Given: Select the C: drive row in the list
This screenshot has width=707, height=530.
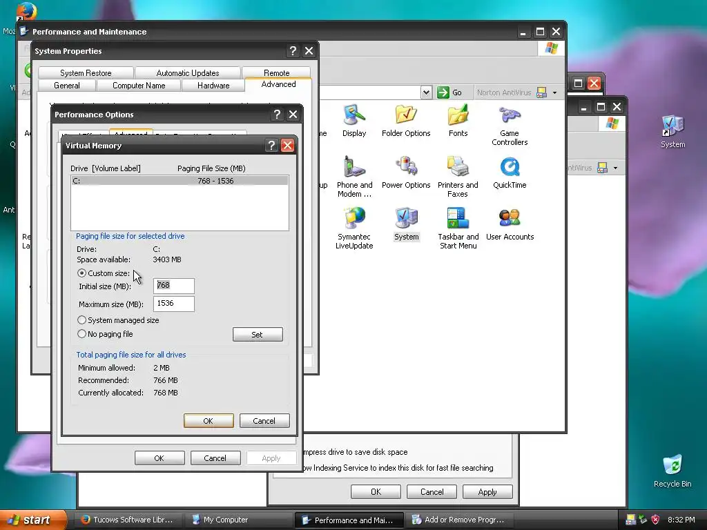Looking at the screenshot, I should coord(180,181).
